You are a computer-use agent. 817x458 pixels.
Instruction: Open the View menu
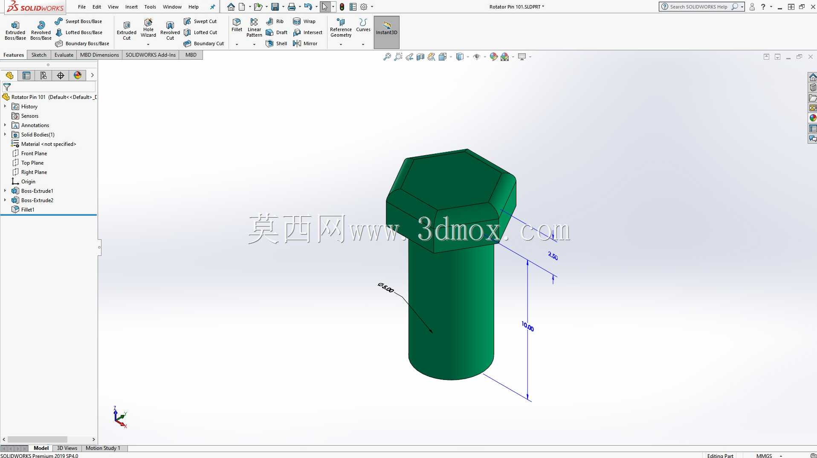pyautogui.click(x=113, y=7)
